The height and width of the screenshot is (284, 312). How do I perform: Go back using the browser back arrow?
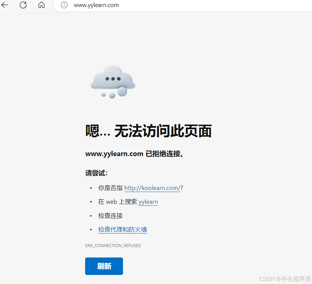5,5
